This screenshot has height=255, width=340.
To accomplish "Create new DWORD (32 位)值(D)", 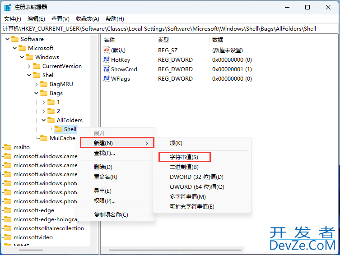I will click(202, 177).
